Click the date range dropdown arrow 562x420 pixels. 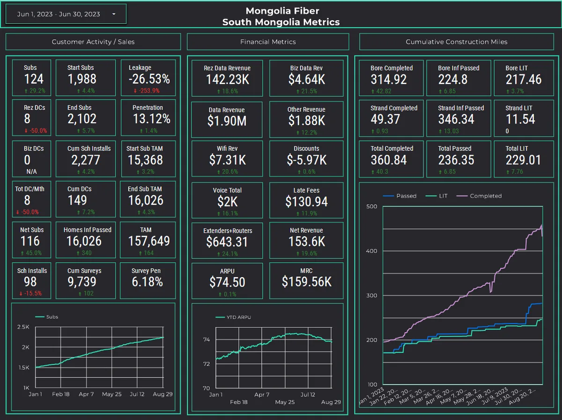click(x=114, y=15)
